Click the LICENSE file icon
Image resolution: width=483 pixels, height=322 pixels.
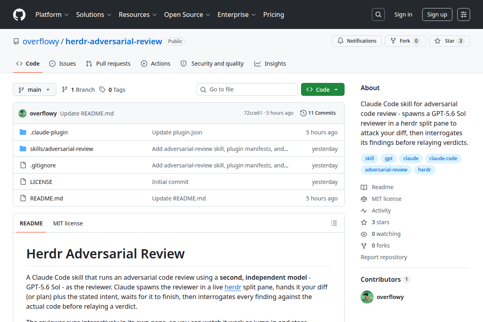coord(23,182)
